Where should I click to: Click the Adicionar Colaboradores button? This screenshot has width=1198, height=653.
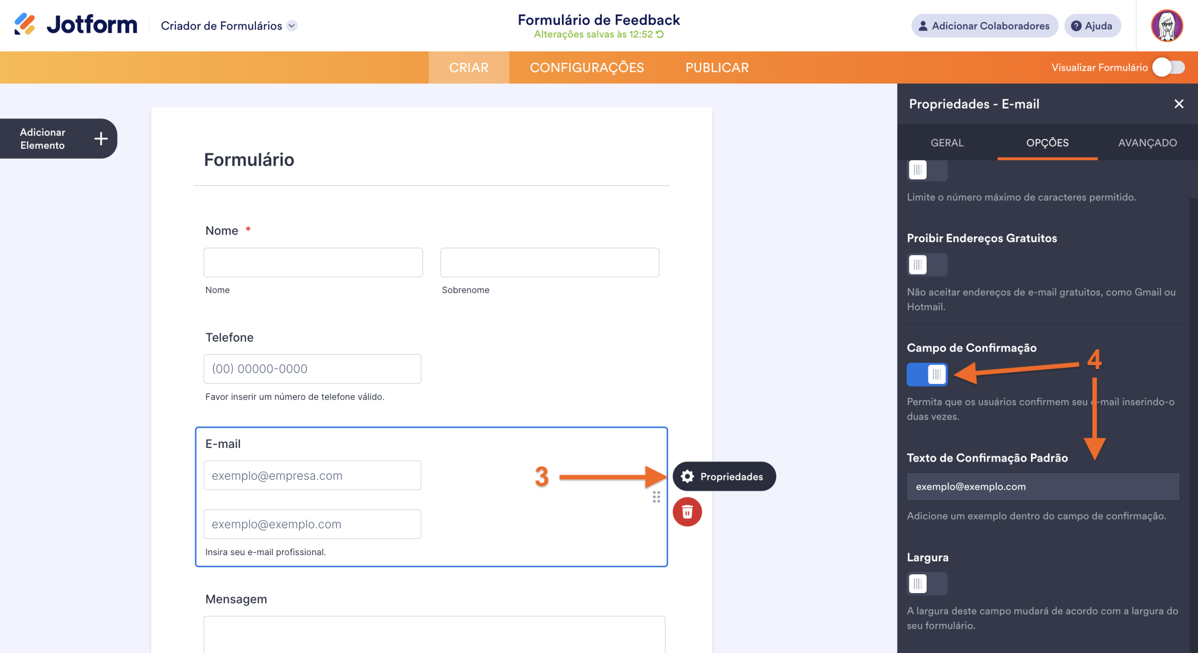click(x=984, y=26)
